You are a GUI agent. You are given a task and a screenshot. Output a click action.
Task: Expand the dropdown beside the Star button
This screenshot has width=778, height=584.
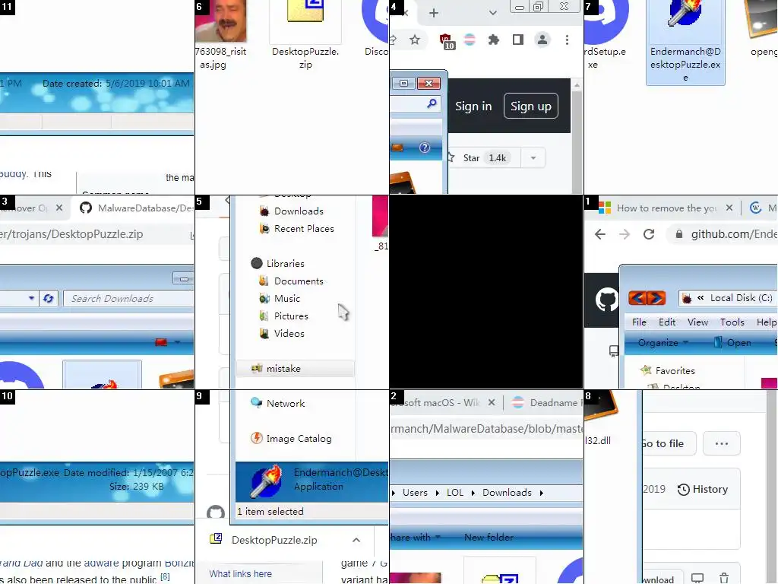[x=533, y=158]
